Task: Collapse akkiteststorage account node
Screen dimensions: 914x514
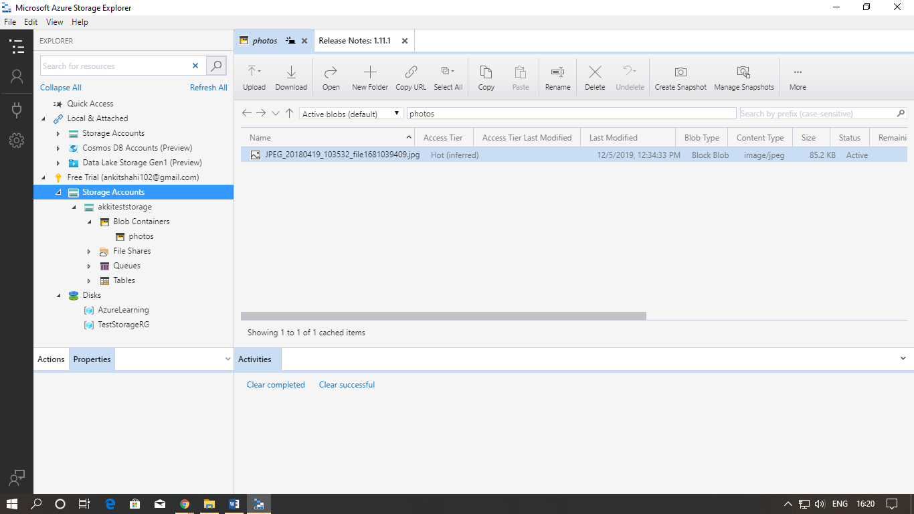Action: point(74,207)
